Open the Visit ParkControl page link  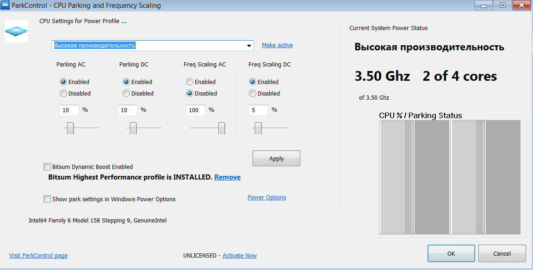[38, 255]
